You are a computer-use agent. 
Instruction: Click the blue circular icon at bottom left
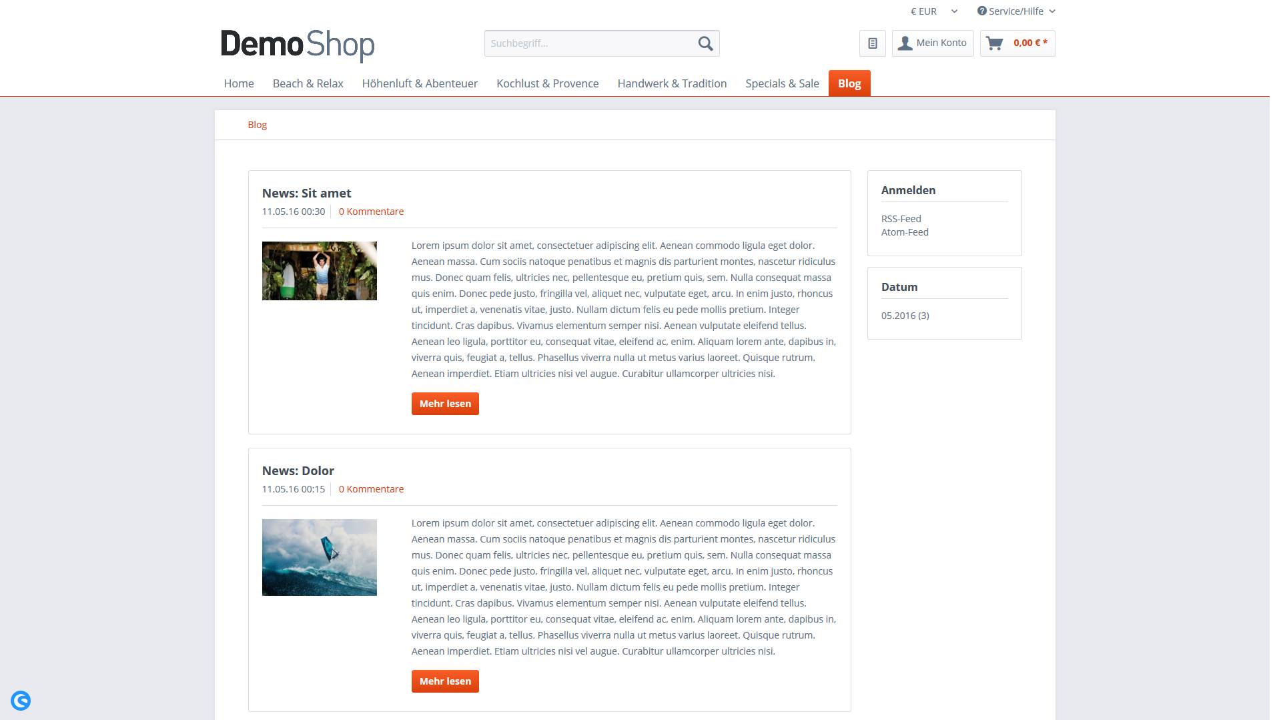coord(21,701)
